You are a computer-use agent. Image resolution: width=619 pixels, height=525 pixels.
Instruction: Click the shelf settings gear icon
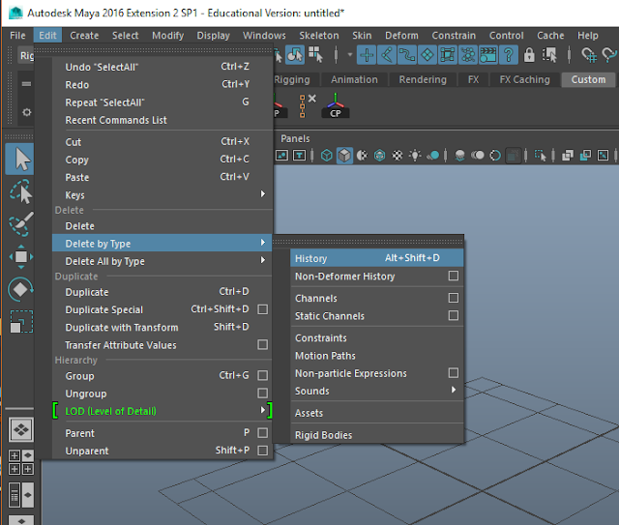coord(26,112)
